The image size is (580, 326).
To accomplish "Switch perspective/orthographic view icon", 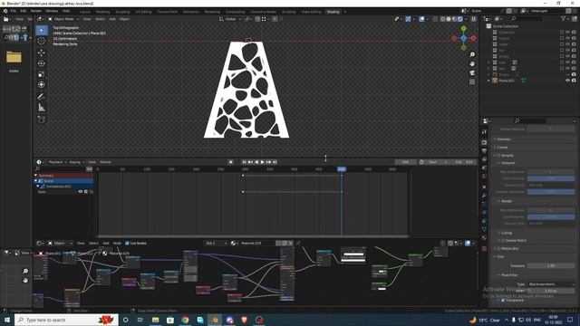I will coord(472,82).
